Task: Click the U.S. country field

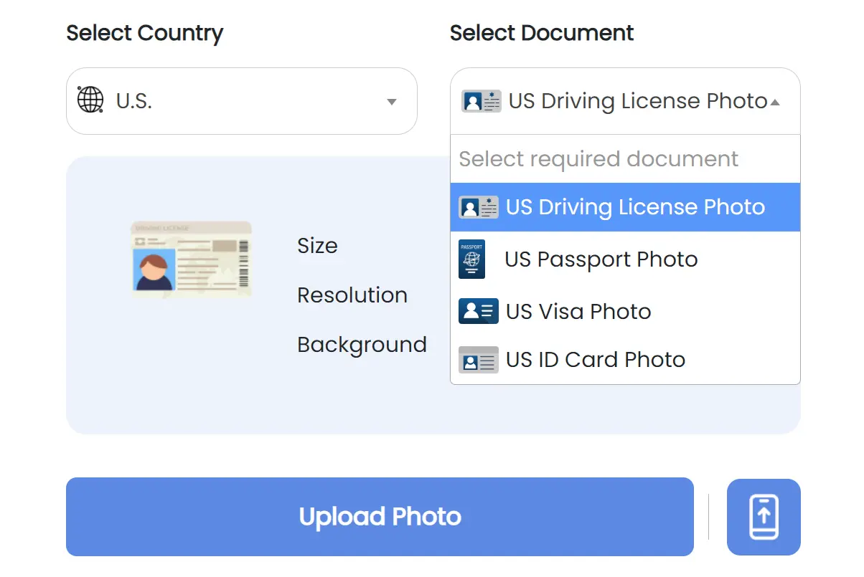Action: pyautogui.click(x=241, y=100)
